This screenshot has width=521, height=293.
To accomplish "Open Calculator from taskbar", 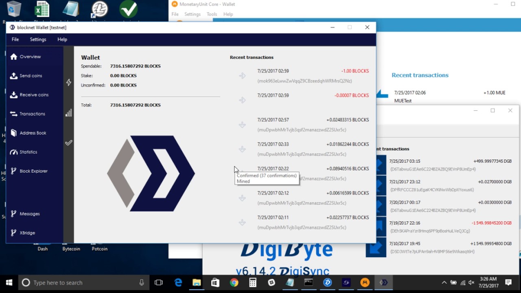I will pyautogui.click(x=253, y=282).
